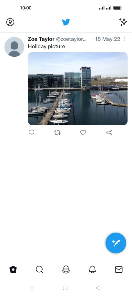Share the Holiday picture tweet
Screen dimensions: 132x296
point(109,132)
